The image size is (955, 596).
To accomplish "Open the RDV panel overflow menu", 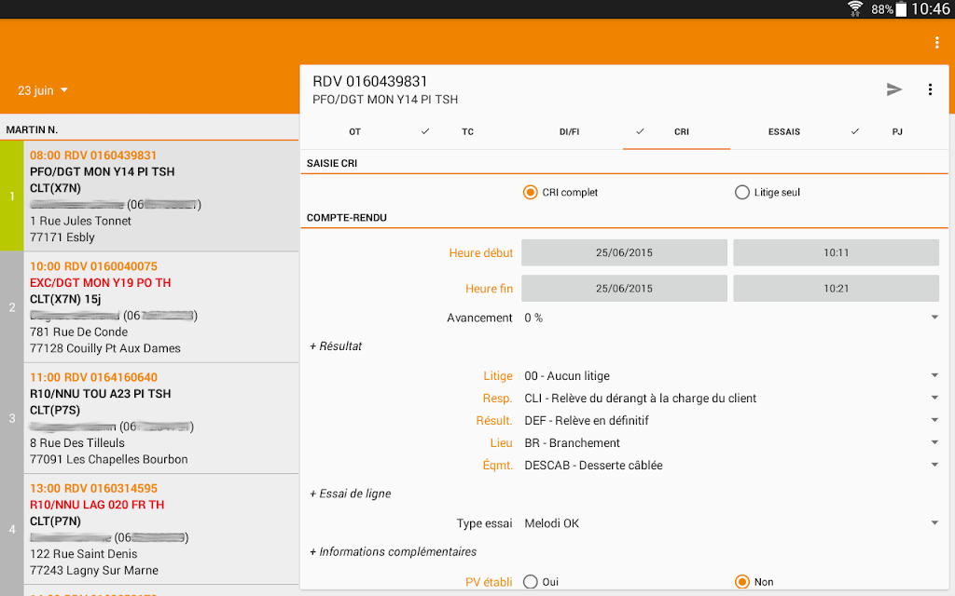I will pyautogui.click(x=930, y=90).
